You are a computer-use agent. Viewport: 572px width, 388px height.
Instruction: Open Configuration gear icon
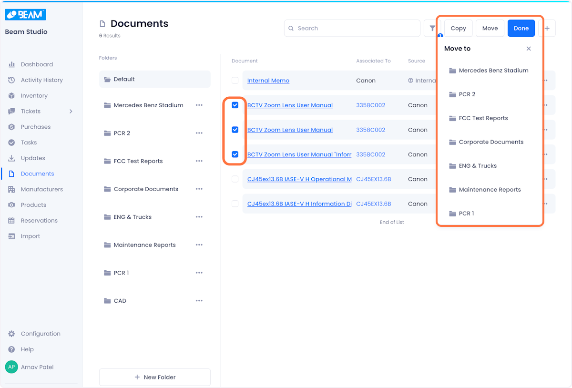pos(11,334)
